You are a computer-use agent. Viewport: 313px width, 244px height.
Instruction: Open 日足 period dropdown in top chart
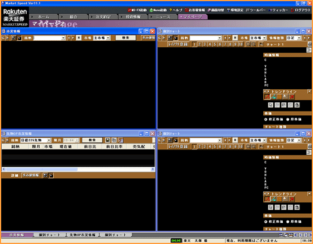293,38
